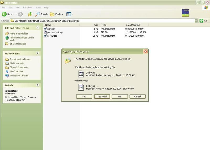Viewport: 210px width, 150px height.
Task: Click the Back arrow toolbar icon
Action: (4, 14)
